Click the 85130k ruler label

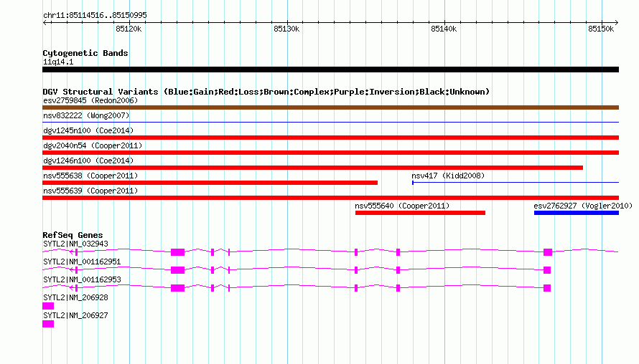(x=286, y=29)
